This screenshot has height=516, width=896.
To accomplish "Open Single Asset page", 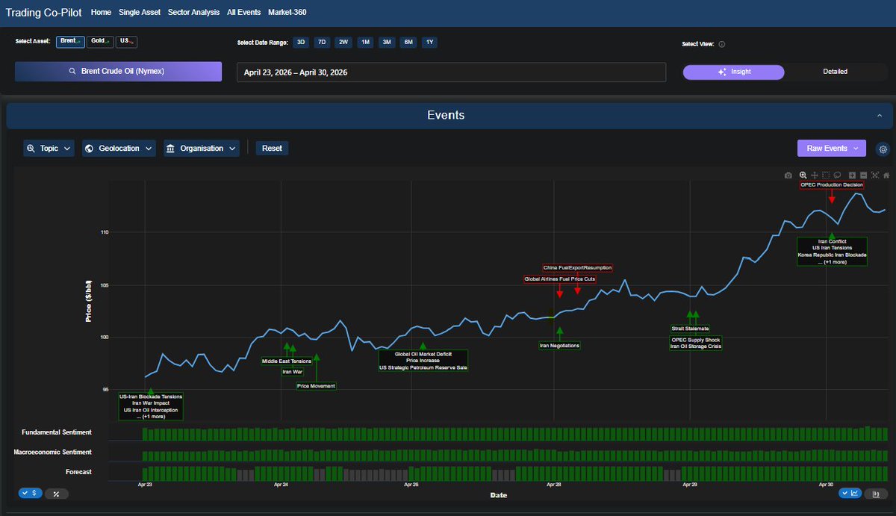I will click(x=140, y=13).
